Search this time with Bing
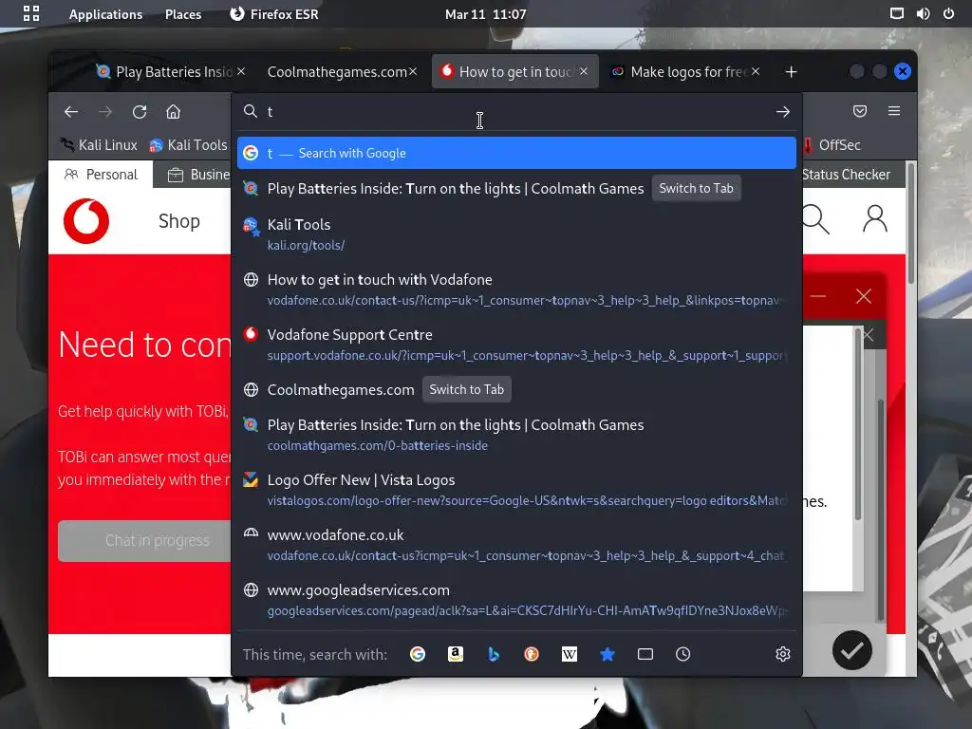 (x=494, y=654)
